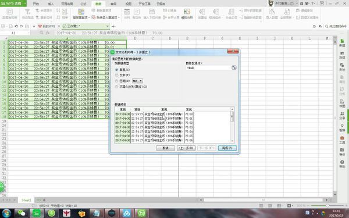349x218 pixels.
Task: Click the 完成 (Finish) button
Action: pos(227,148)
